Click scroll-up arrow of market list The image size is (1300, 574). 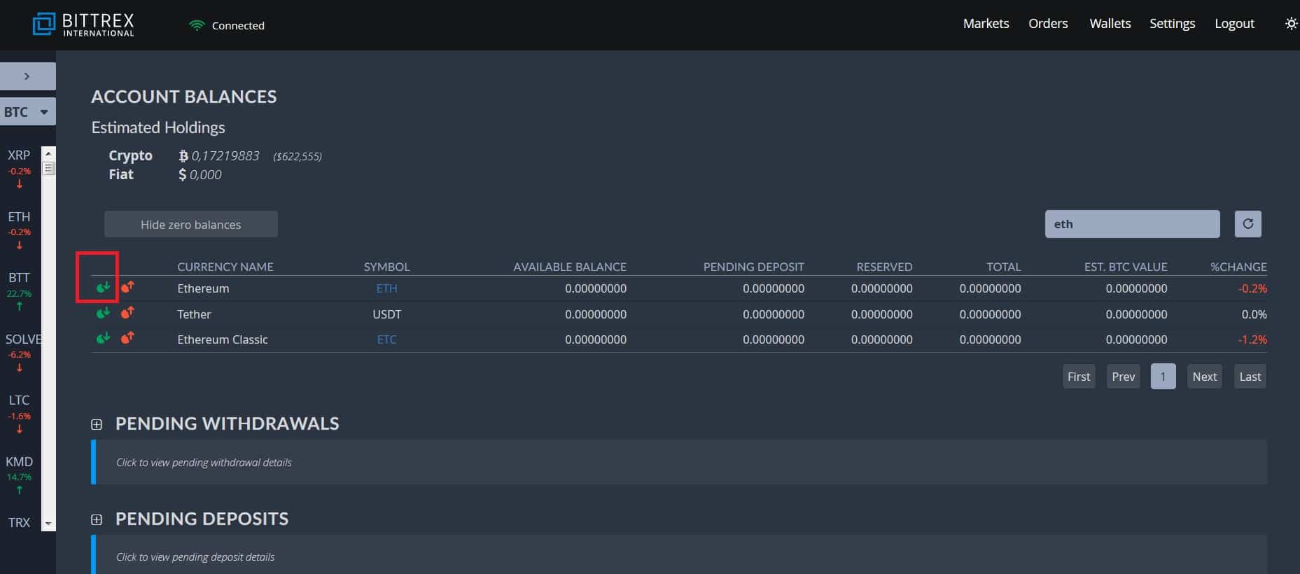tap(48, 153)
